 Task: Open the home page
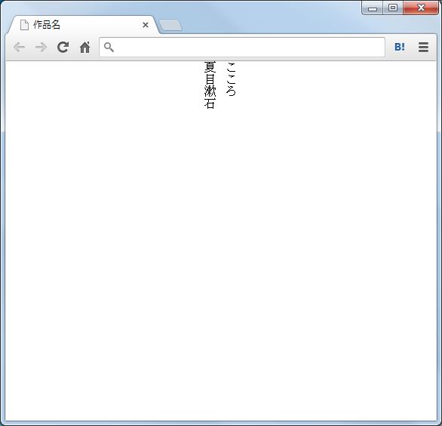[x=84, y=47]
